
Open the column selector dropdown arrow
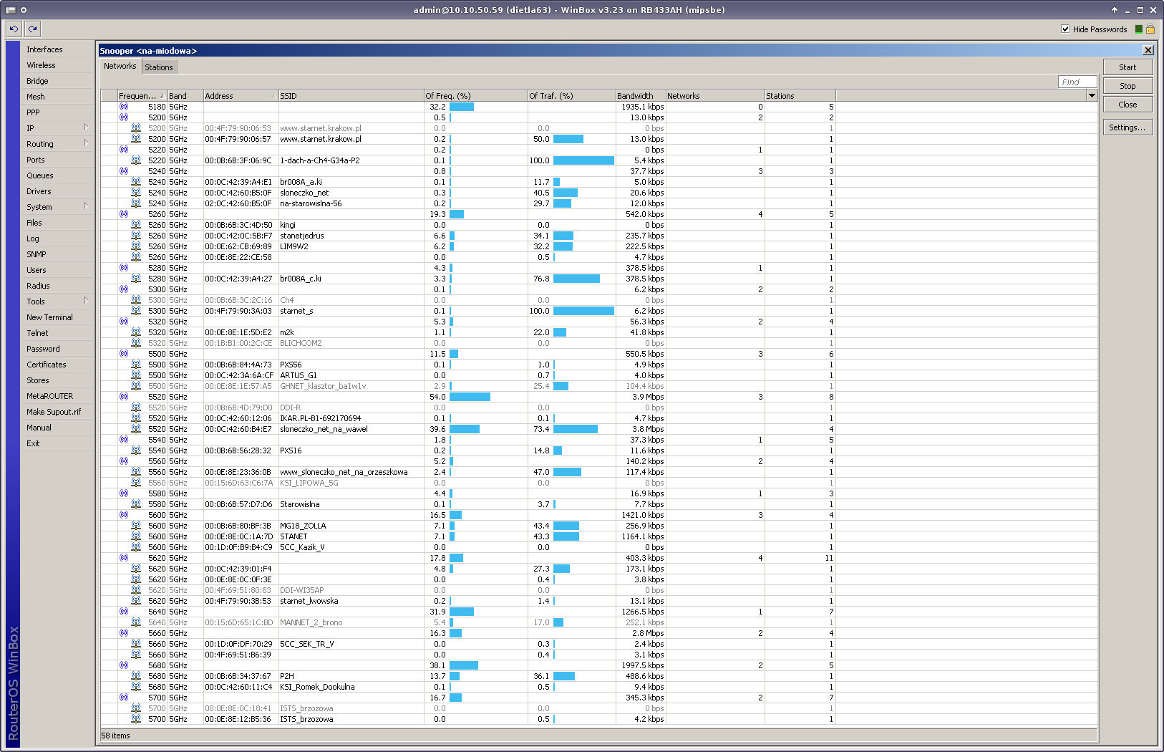1092,95
